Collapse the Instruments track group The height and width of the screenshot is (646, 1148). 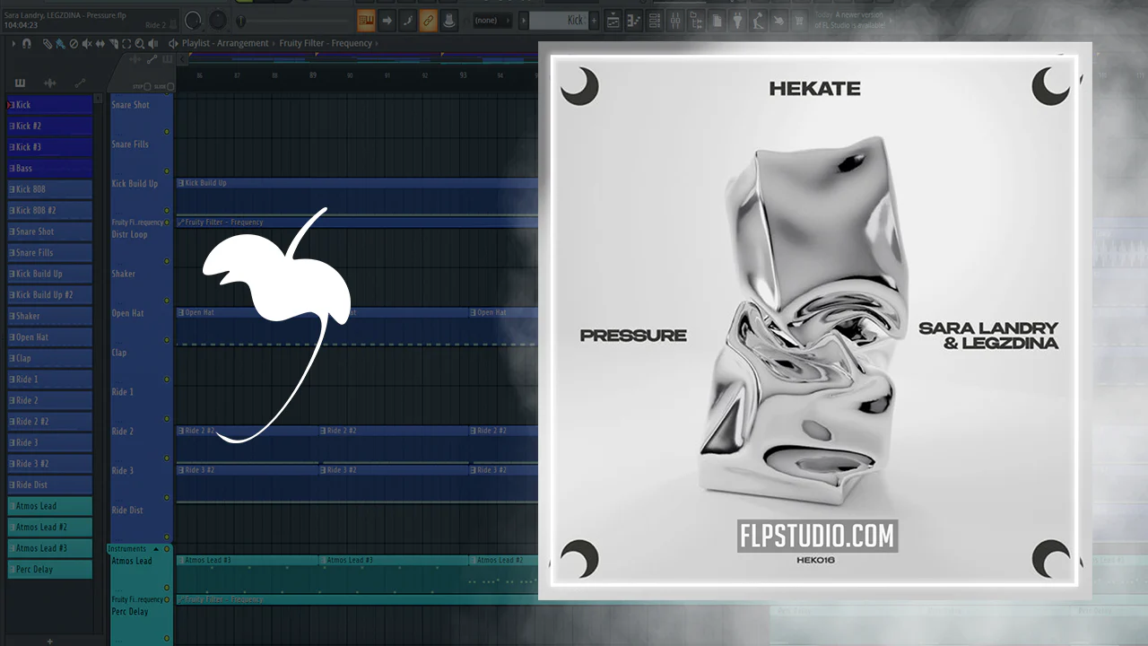156,548
